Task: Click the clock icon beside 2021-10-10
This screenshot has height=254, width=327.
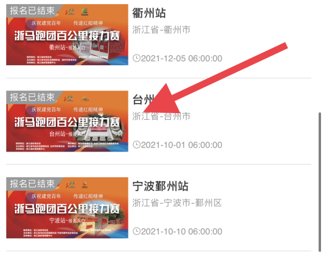Action: pos(137,231)
